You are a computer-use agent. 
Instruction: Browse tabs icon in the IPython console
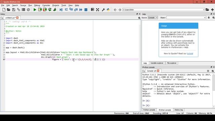(143, 71)
